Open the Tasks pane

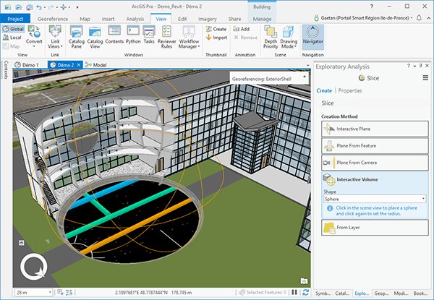(x=149, y=35)
